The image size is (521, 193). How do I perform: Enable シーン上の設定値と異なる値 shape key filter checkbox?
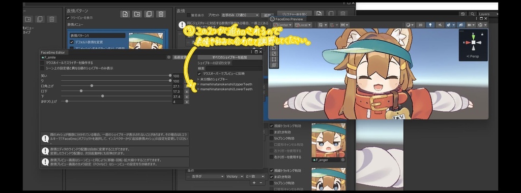click(42, 68)
